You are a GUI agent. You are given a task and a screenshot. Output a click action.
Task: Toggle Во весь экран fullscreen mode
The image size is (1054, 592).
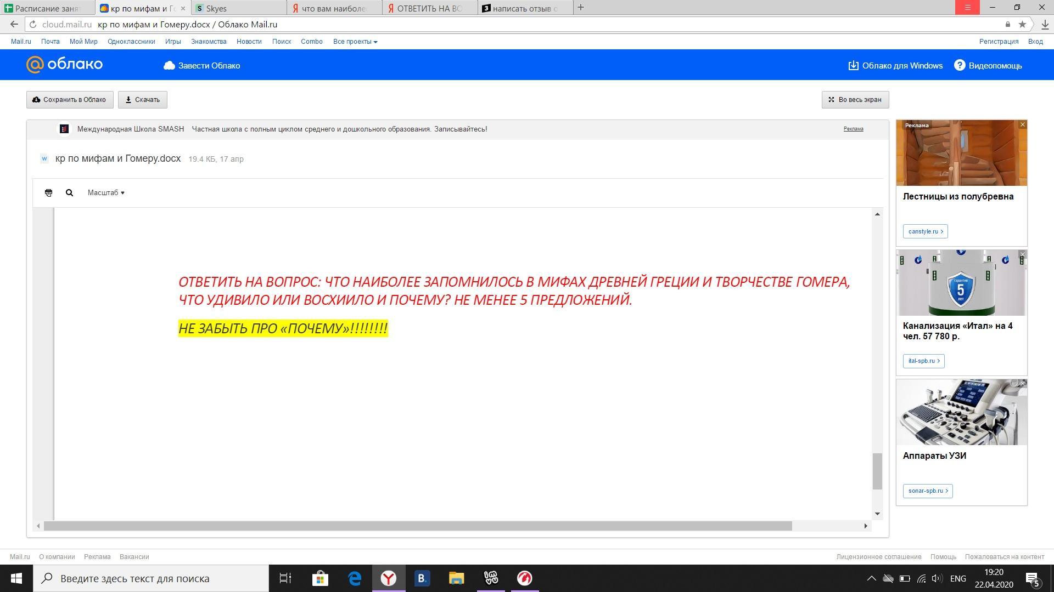tap(855, 100)
